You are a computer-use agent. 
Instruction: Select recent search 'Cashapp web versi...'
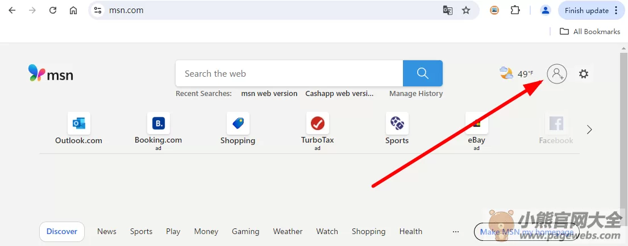point(339,93)
